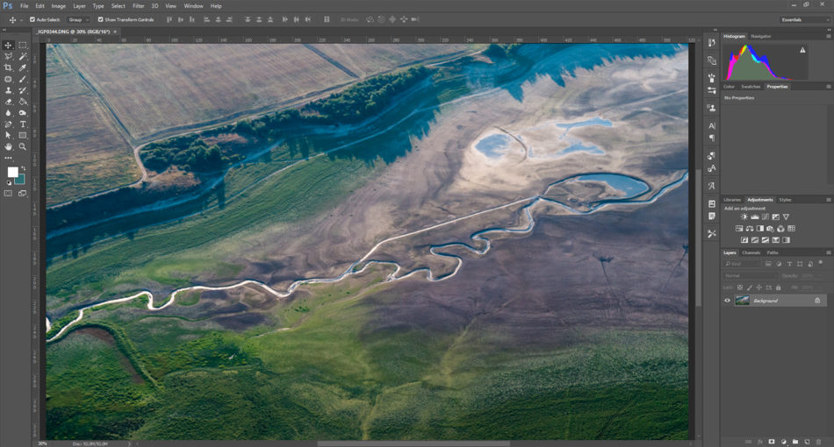Image resolution: width=834 pixels, height=447 pixels.
Task: Open the Group dropdown for Auto-Select
Action: pyautogui.click(x=79, y=19)
